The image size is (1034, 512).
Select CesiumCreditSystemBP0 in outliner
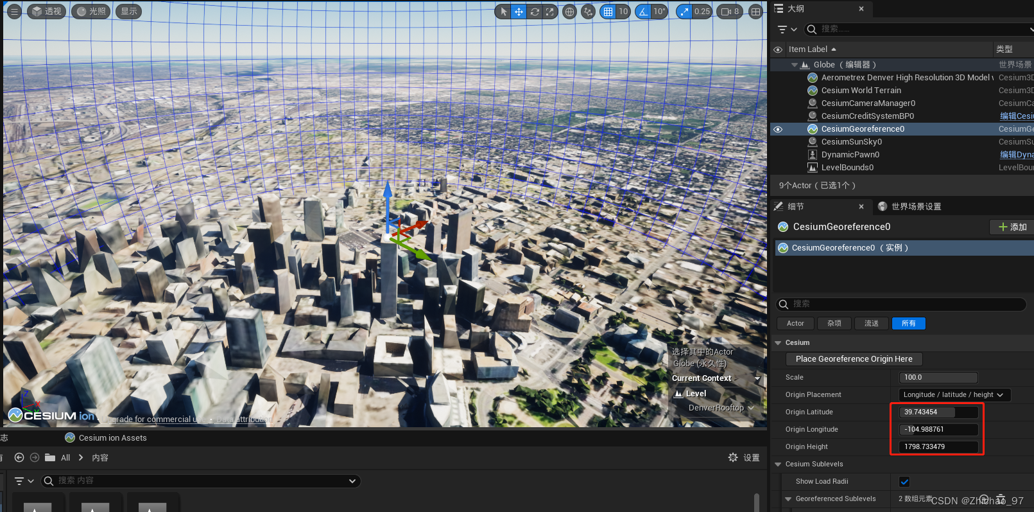tap(868, 116)
